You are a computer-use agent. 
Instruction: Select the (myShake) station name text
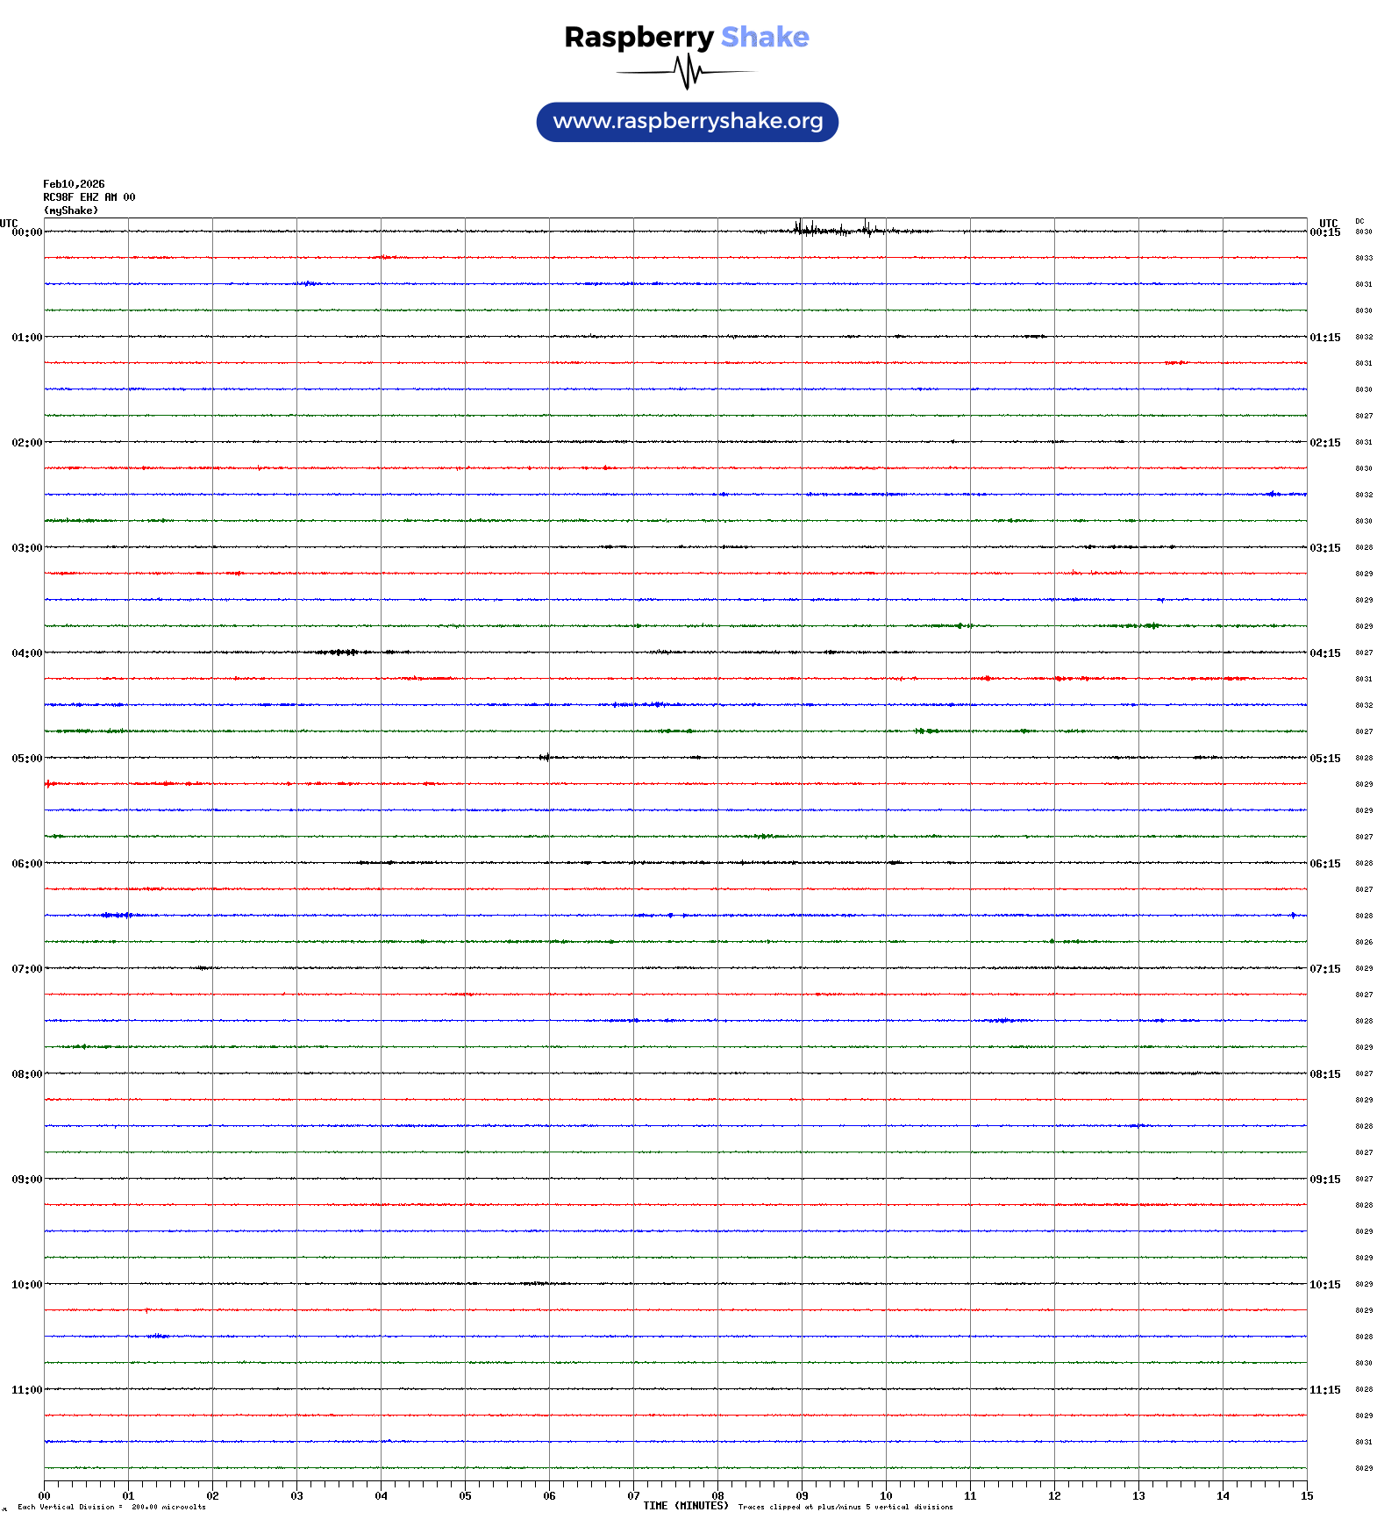point(71,210)
